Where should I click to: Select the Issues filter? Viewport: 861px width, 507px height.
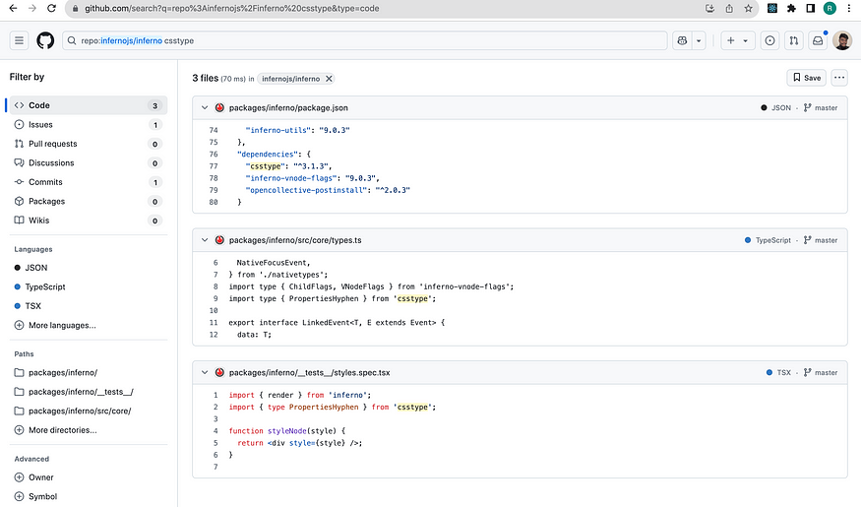[x=89, y=125]
